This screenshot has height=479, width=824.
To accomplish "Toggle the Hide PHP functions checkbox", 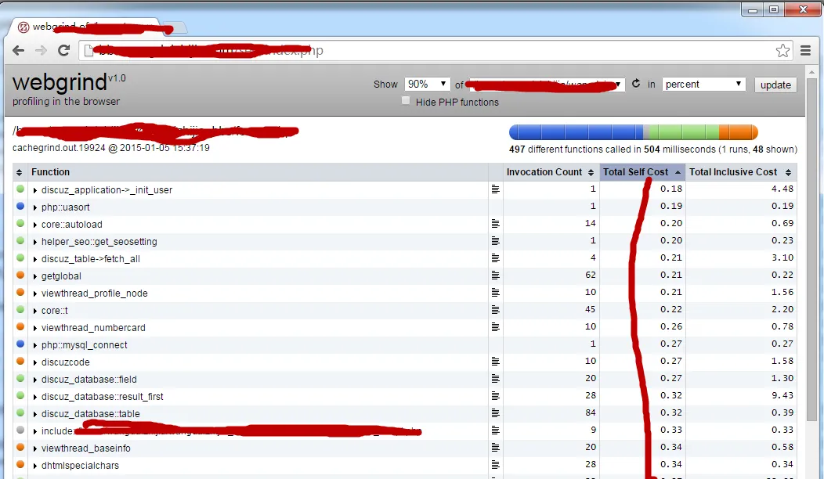I will [406, 101].
